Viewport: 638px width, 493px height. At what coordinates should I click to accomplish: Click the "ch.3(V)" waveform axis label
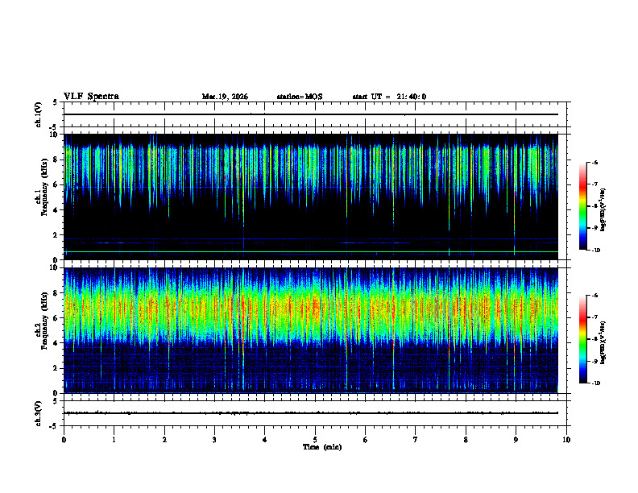pos(39,413)
